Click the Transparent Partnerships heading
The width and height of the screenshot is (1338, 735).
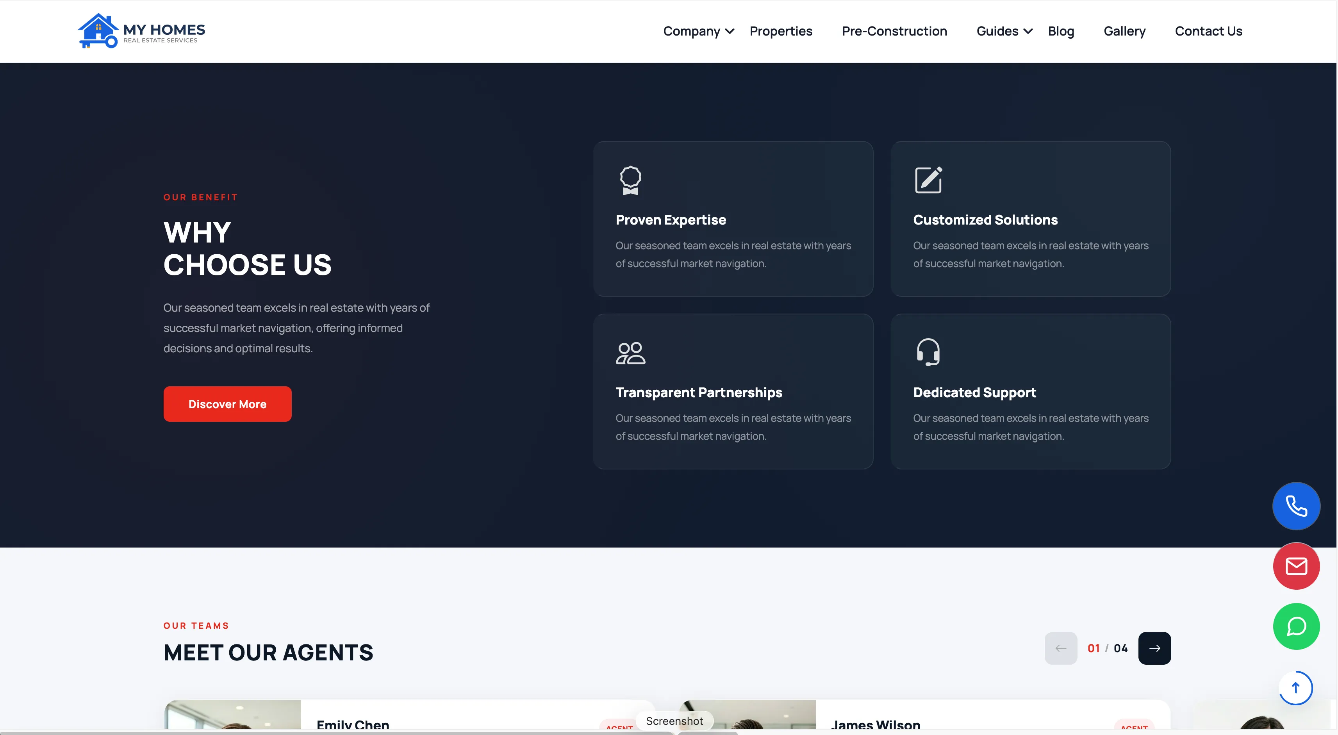[x=699, y=393]
